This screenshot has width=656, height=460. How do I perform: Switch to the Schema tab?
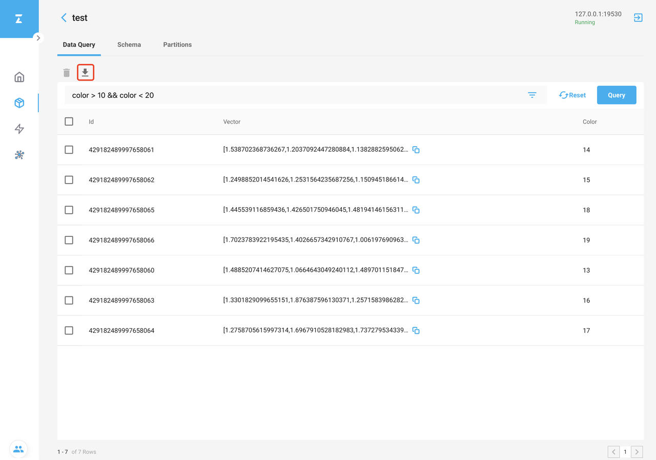pyautogui.click(x=129, y=45)
